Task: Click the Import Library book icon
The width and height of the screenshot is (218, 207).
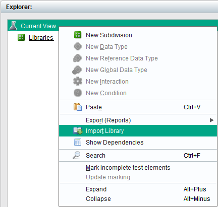Action: coord(78,131)
